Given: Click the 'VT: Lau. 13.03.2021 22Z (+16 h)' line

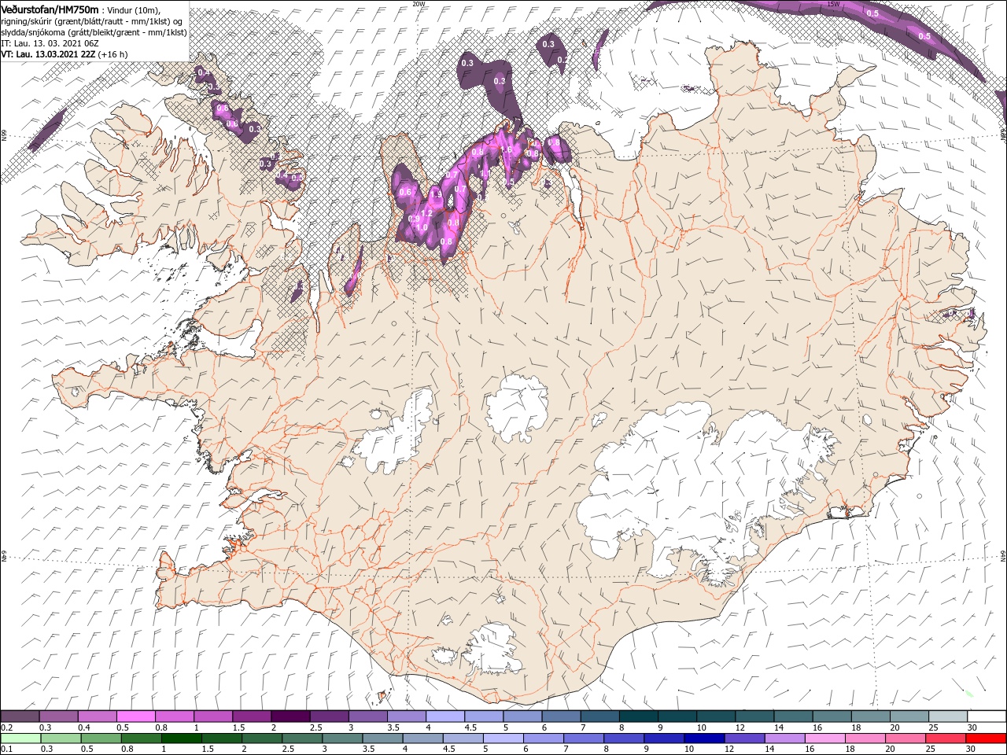Looking at the screenshot, I should coord(65,55).
